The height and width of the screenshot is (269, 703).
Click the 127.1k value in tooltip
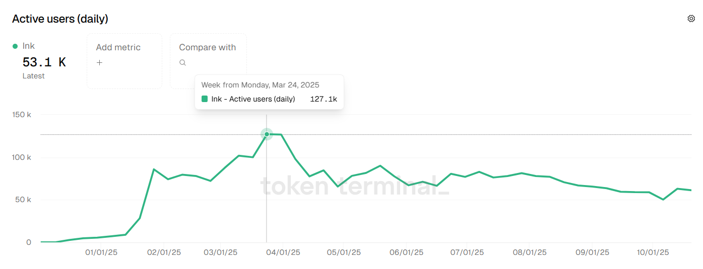(x=324, y=99)
